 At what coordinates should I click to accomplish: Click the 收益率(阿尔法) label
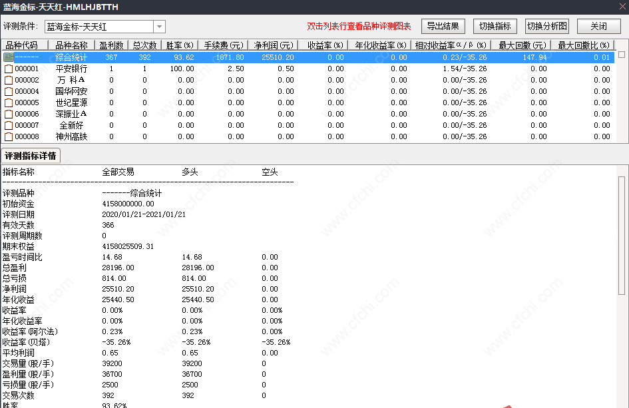[x=30, y=331]
